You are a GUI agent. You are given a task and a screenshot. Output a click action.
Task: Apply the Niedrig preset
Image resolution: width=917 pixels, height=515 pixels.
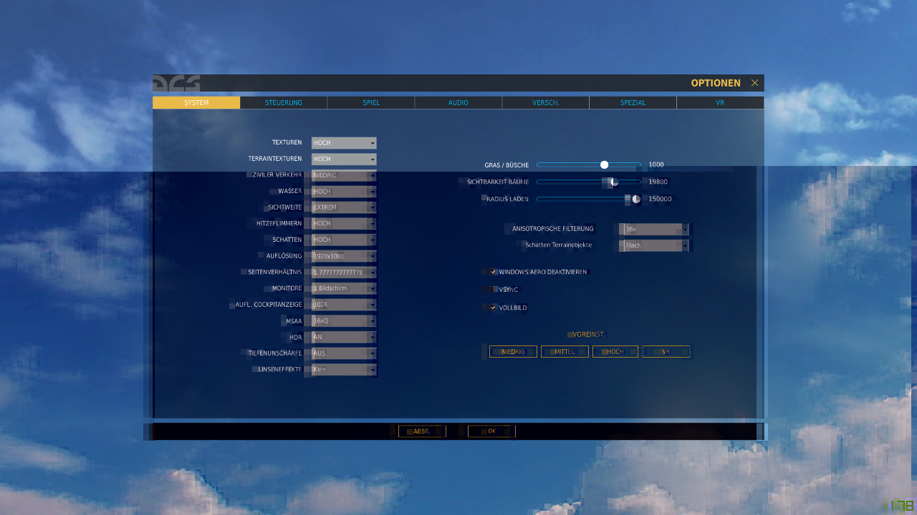pyautogui.click(x=513, y=352)
